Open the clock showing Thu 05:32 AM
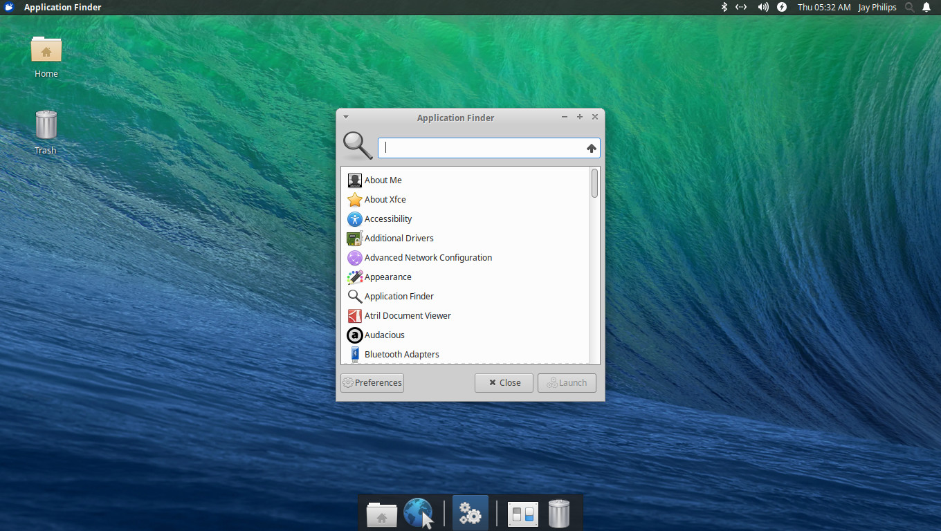The width and height of the screenshot is (941, 531). (823, 7)
